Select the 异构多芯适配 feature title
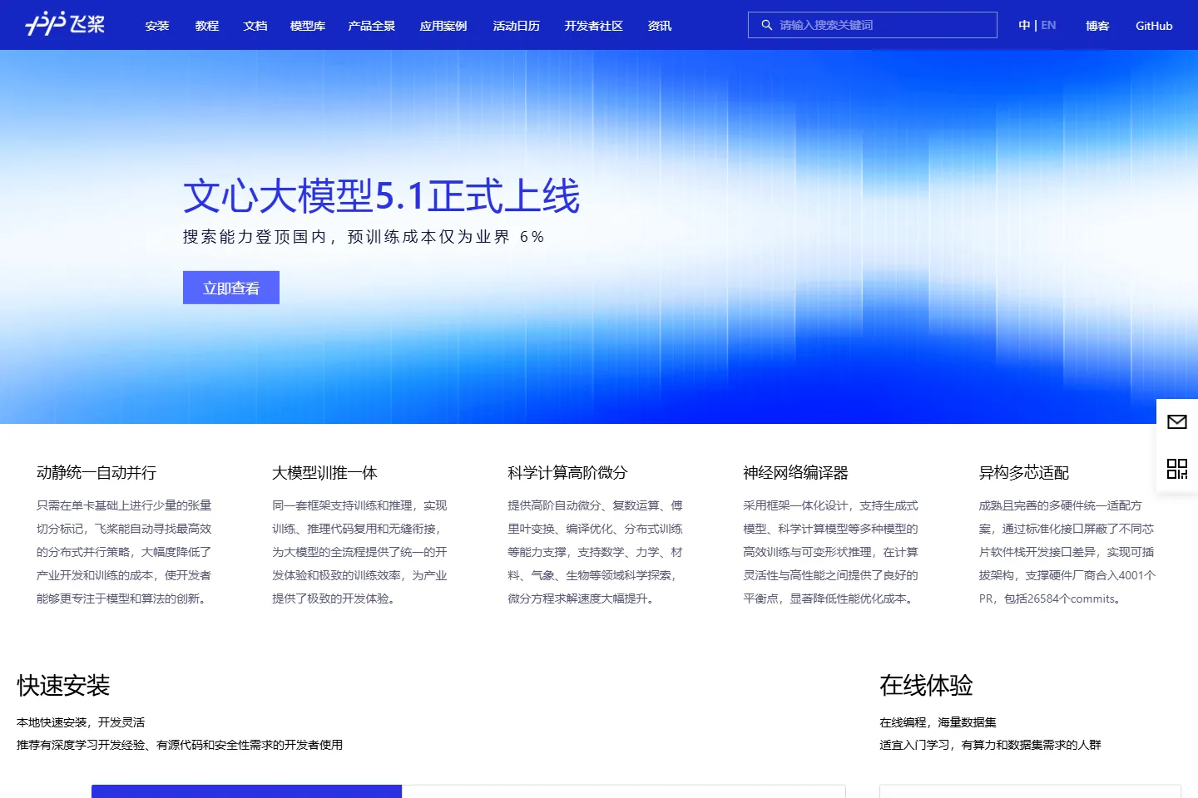The image size is (1198, 798). point(1024,472)
